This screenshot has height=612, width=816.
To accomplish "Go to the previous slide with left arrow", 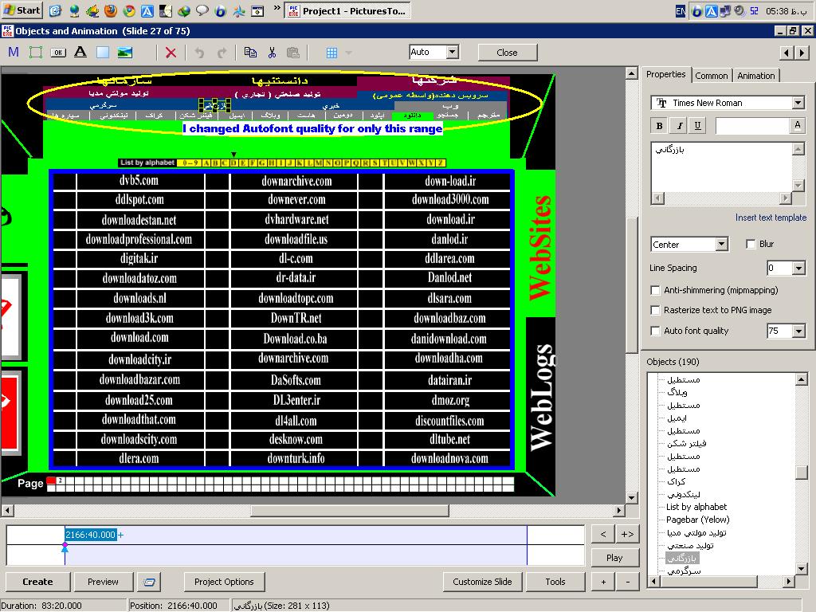I will 787,52.
